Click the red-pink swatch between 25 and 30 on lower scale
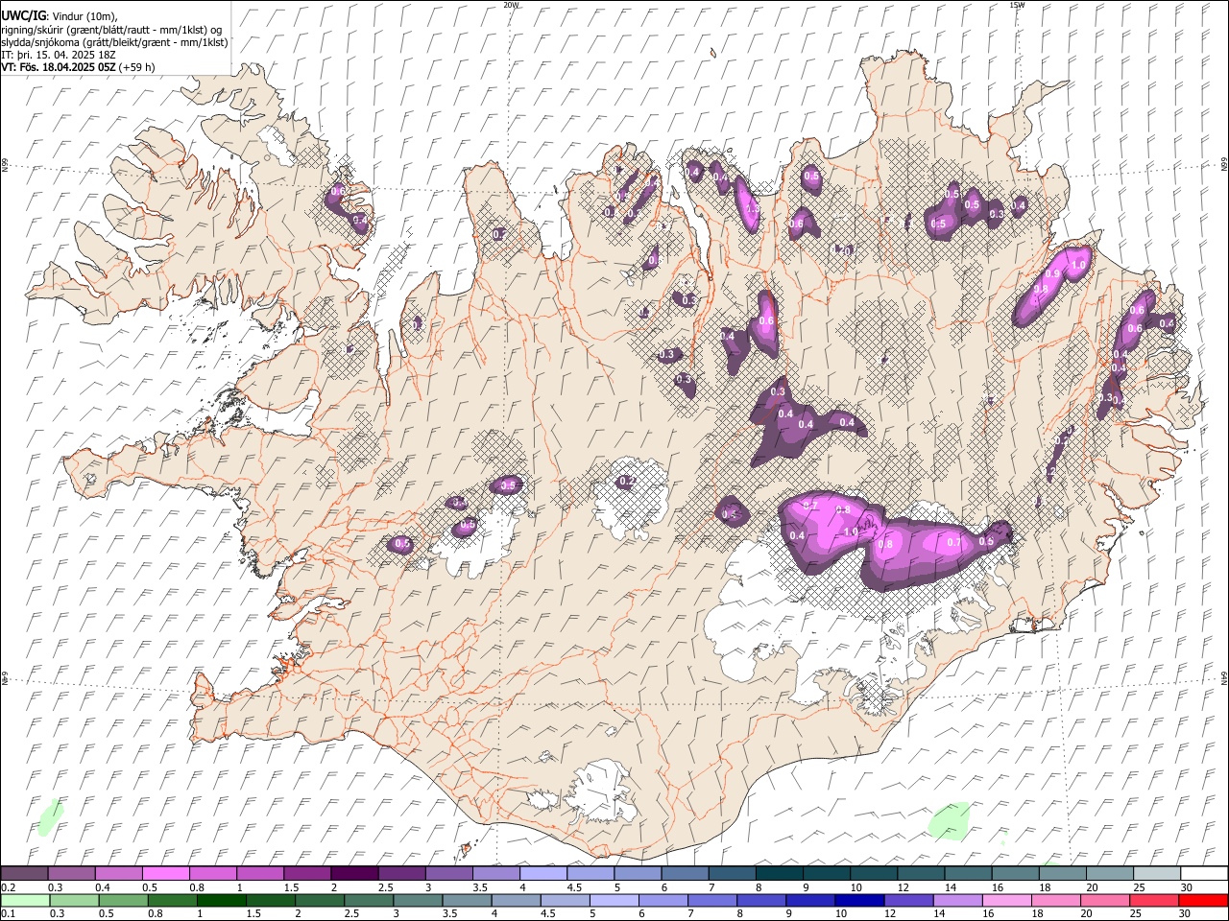This screenshot has width=1229, height=921. click(x=1154, y=900)
